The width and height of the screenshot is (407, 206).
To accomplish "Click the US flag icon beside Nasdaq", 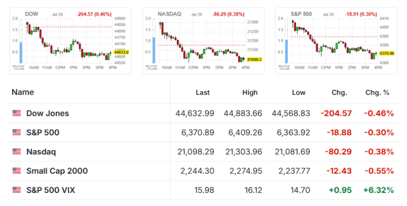I will pyautogui.click(x=17, y=151).
